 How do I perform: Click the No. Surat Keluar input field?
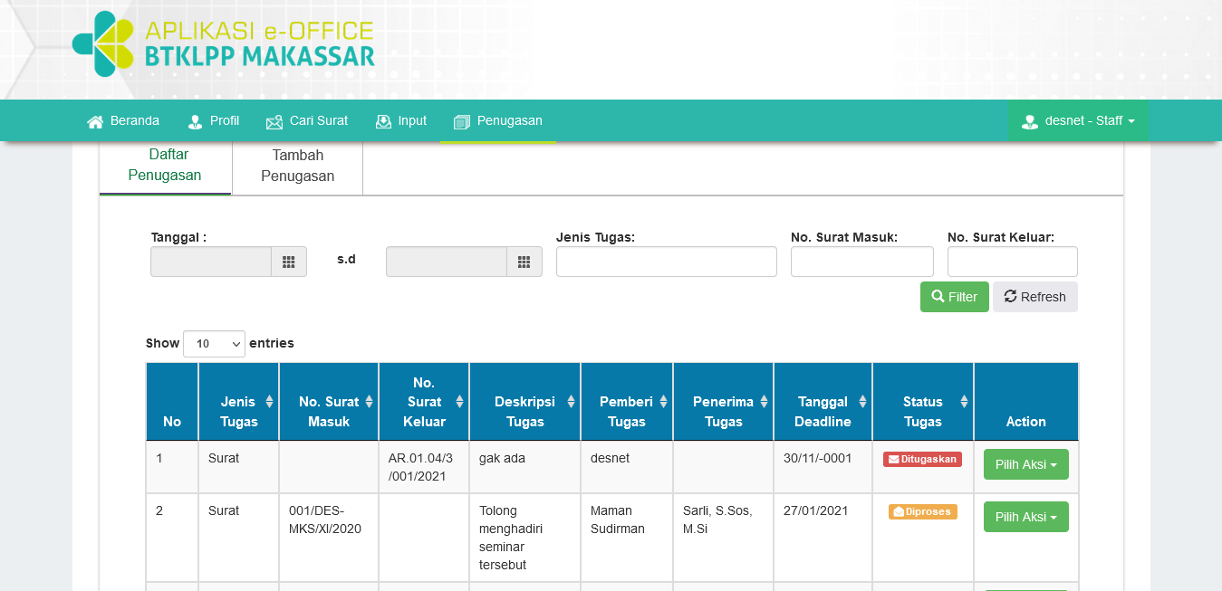(x=1012, y=262)
